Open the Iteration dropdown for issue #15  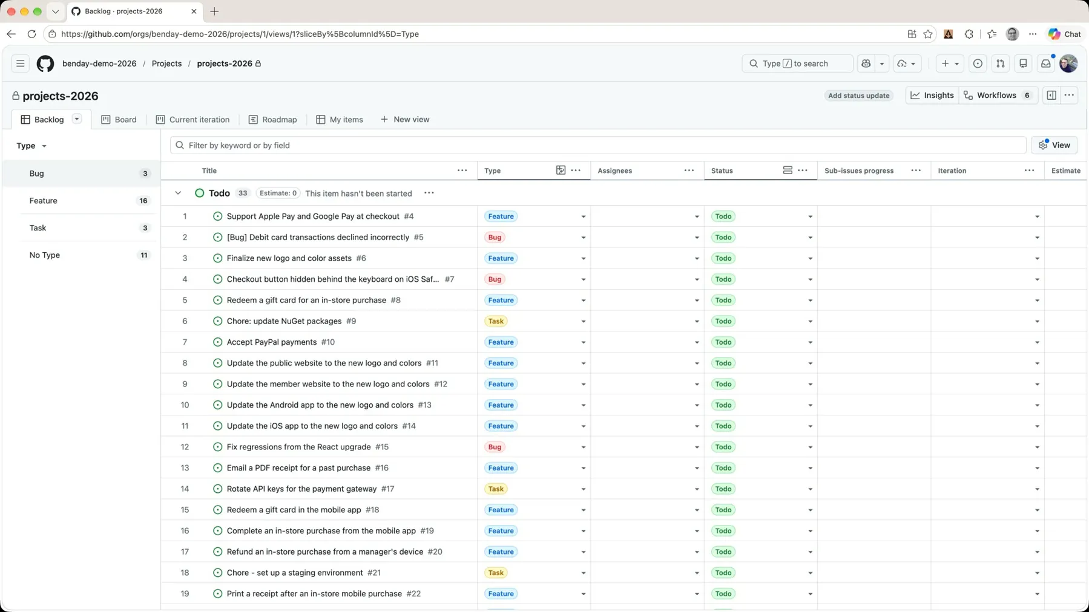coord(1037,447)
